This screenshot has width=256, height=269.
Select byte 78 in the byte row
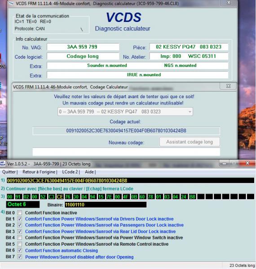pyautogui.click(x=150, y=197)
